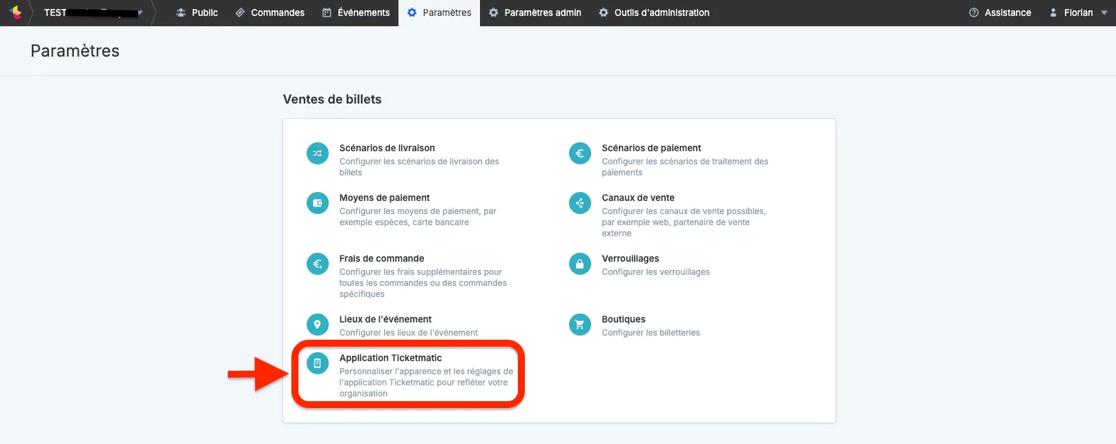Click the Public people icon
Viewport: 1116px width, 444px height.
tap(181, 12)
